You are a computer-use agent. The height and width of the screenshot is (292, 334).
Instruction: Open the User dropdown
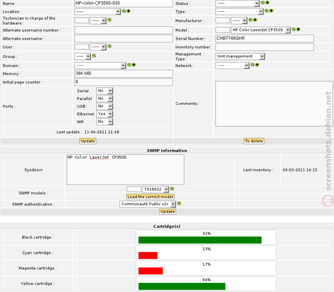click(x=98, y=47)
